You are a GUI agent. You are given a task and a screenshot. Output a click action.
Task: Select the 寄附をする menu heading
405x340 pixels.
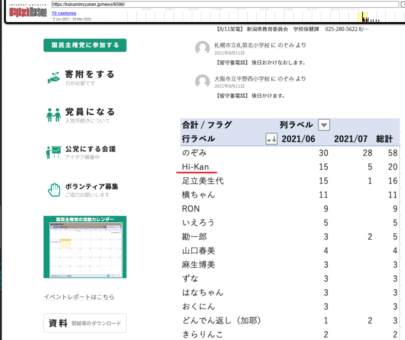click(x=90, y=74)
